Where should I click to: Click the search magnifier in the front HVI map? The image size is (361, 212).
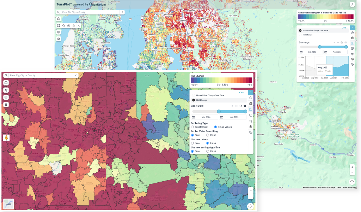point(6,75)
